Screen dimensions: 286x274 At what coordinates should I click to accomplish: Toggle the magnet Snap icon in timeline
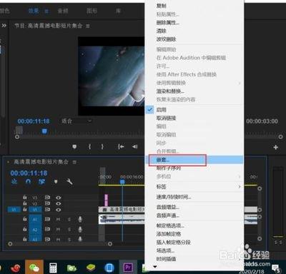pos(28,182)
